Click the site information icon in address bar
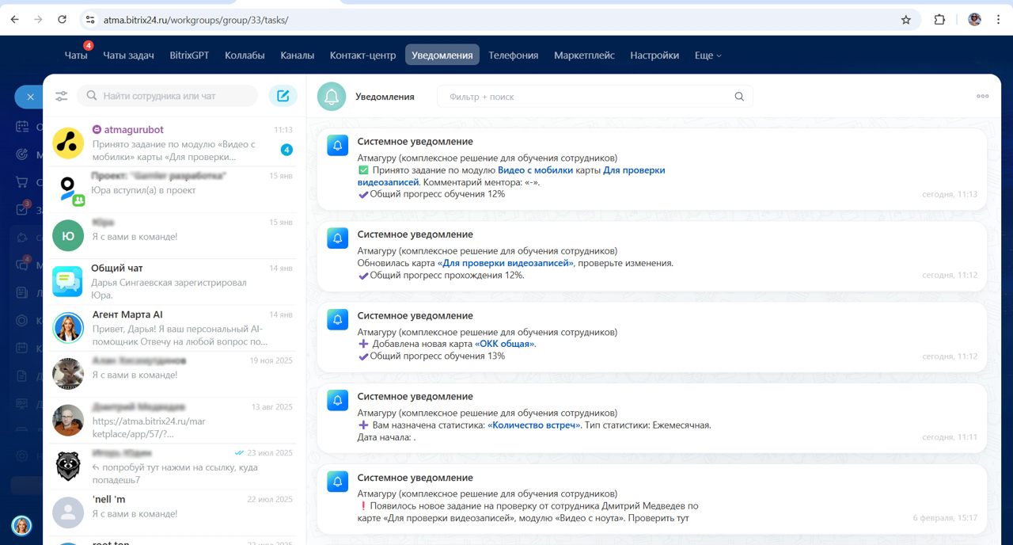 pos(90,20)
